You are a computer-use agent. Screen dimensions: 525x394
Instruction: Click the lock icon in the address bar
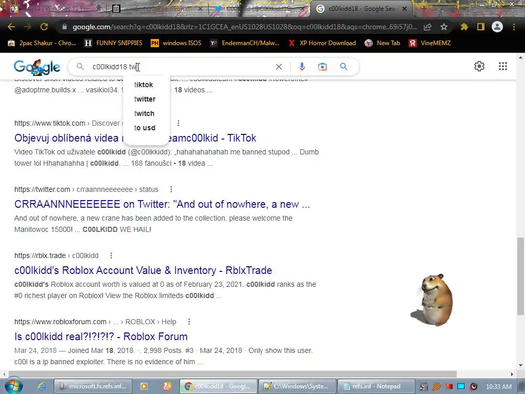tap(65, 27)
